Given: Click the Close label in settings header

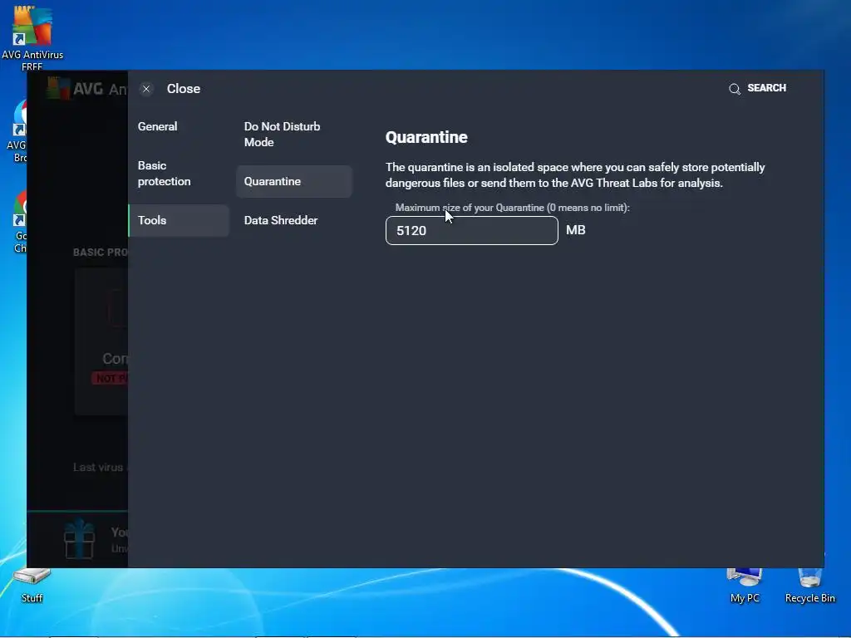Looking at the screenshot, I should (x=184, y=89).
